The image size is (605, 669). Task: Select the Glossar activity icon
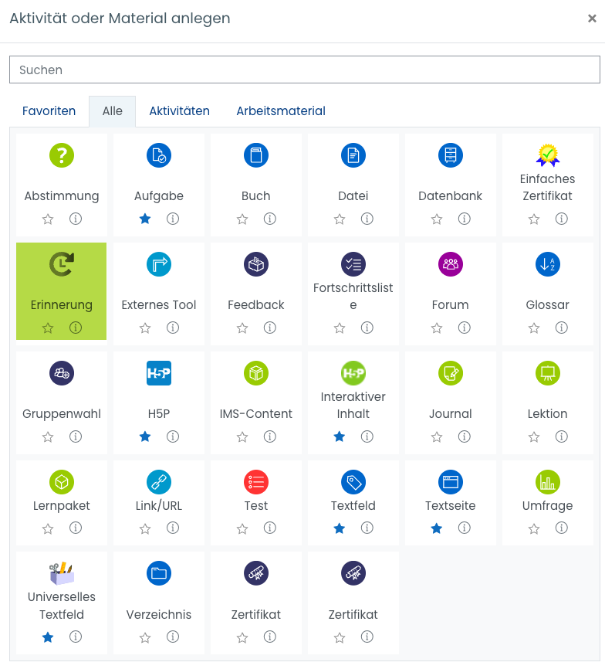click(x=548, y=264)
